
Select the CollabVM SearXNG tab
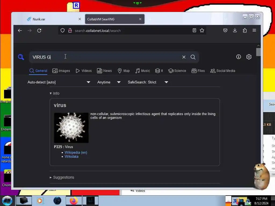click(x=115, y=19)
